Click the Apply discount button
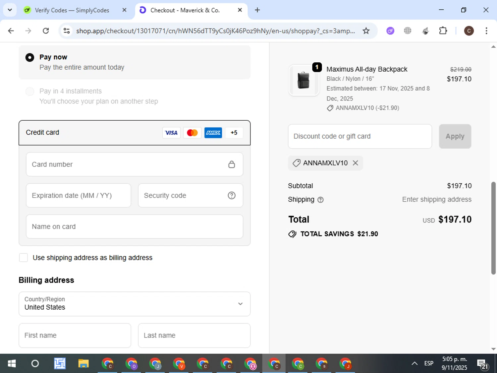Image resolution: width=497 pixels, height=373 pixels. tap(455, 136)
